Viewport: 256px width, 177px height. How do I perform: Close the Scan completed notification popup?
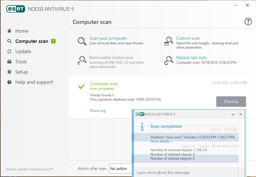(x=241, y=114)
